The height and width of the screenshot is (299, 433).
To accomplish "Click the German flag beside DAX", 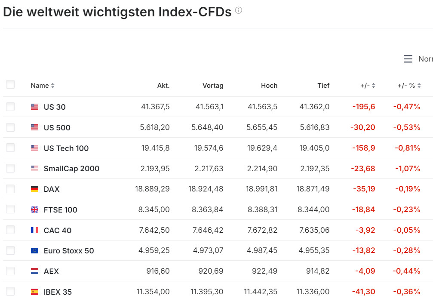I will coord(35,189).
